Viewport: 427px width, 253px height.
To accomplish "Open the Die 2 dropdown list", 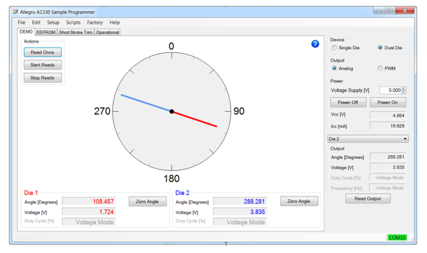I will [368, 139].
